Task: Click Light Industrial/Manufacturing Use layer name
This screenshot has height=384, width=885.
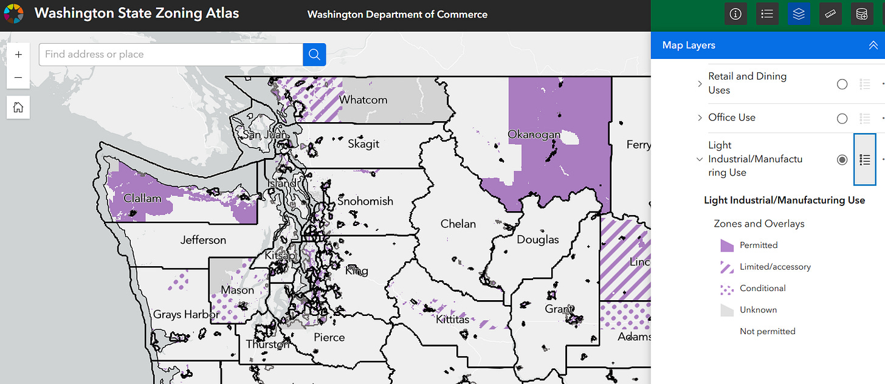Action: [x=755, y=159]
